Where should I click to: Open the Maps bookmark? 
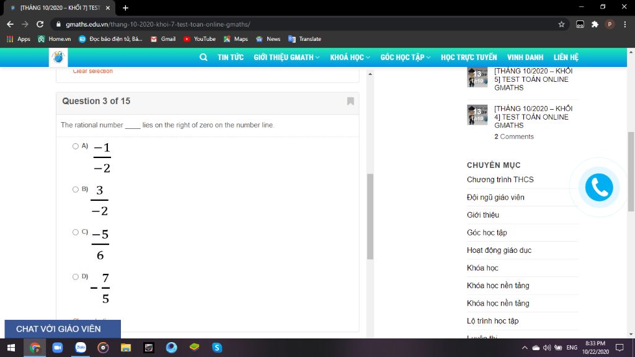coord(236,39)
